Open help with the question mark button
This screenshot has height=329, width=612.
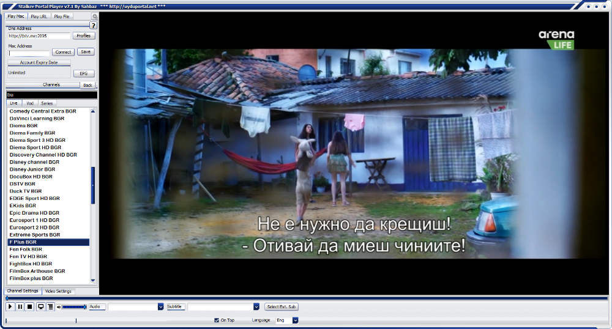(93, 26)
